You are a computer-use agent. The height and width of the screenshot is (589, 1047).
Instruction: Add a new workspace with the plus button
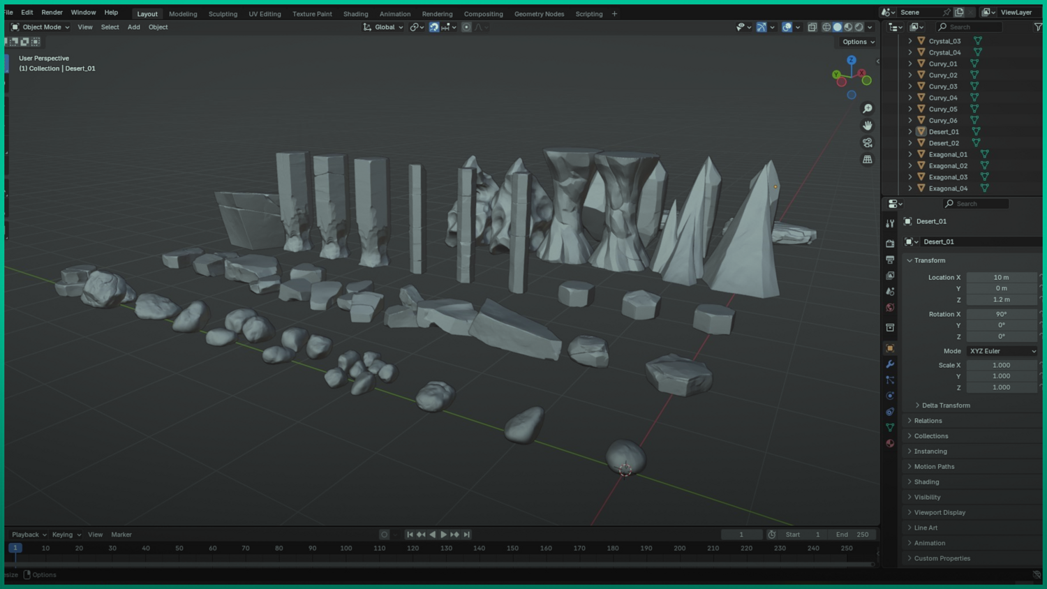pyautogui.click(x=614, y=14)
